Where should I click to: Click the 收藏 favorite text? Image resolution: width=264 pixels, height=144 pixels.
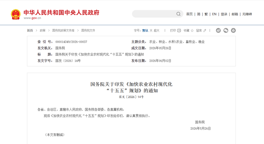(186, 31)
